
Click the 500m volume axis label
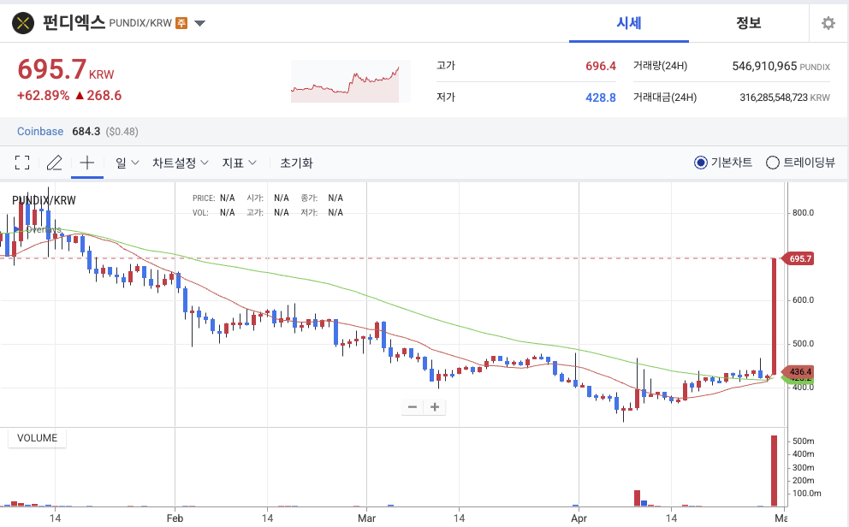click(x=804, y=441)
